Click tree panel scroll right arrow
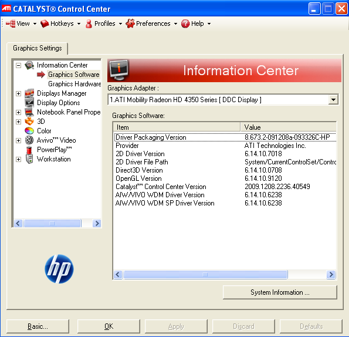The image size is (349, 337). [97, 223]
